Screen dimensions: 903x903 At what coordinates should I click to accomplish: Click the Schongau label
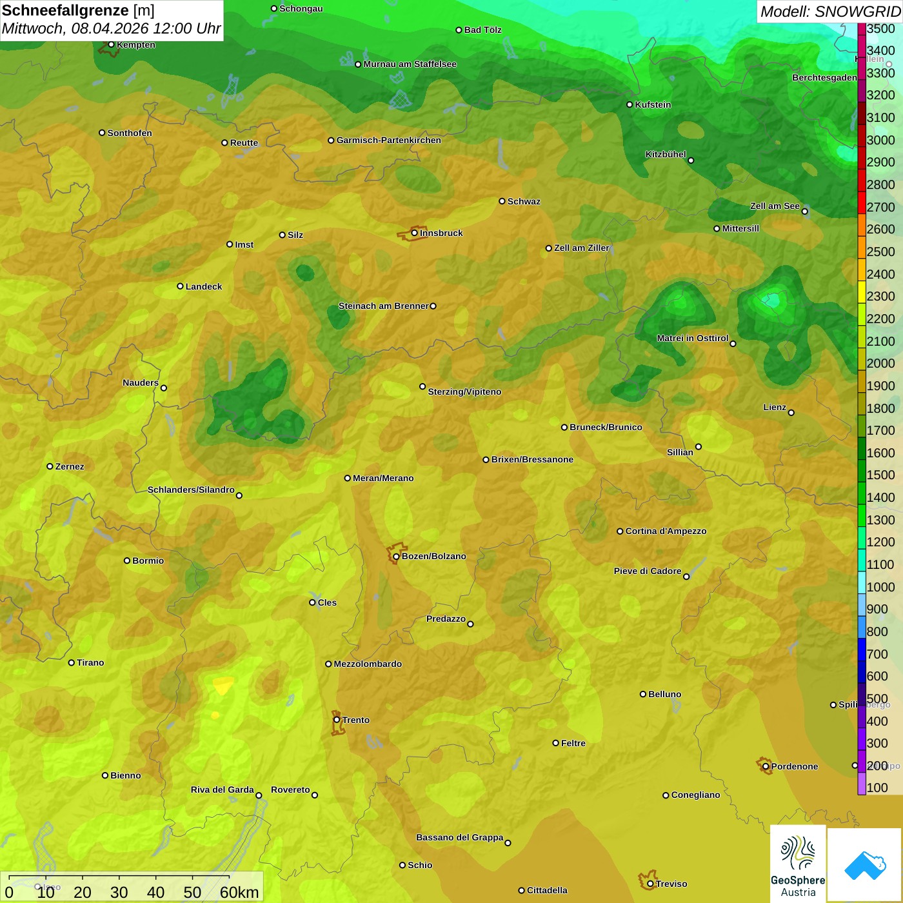301,8
